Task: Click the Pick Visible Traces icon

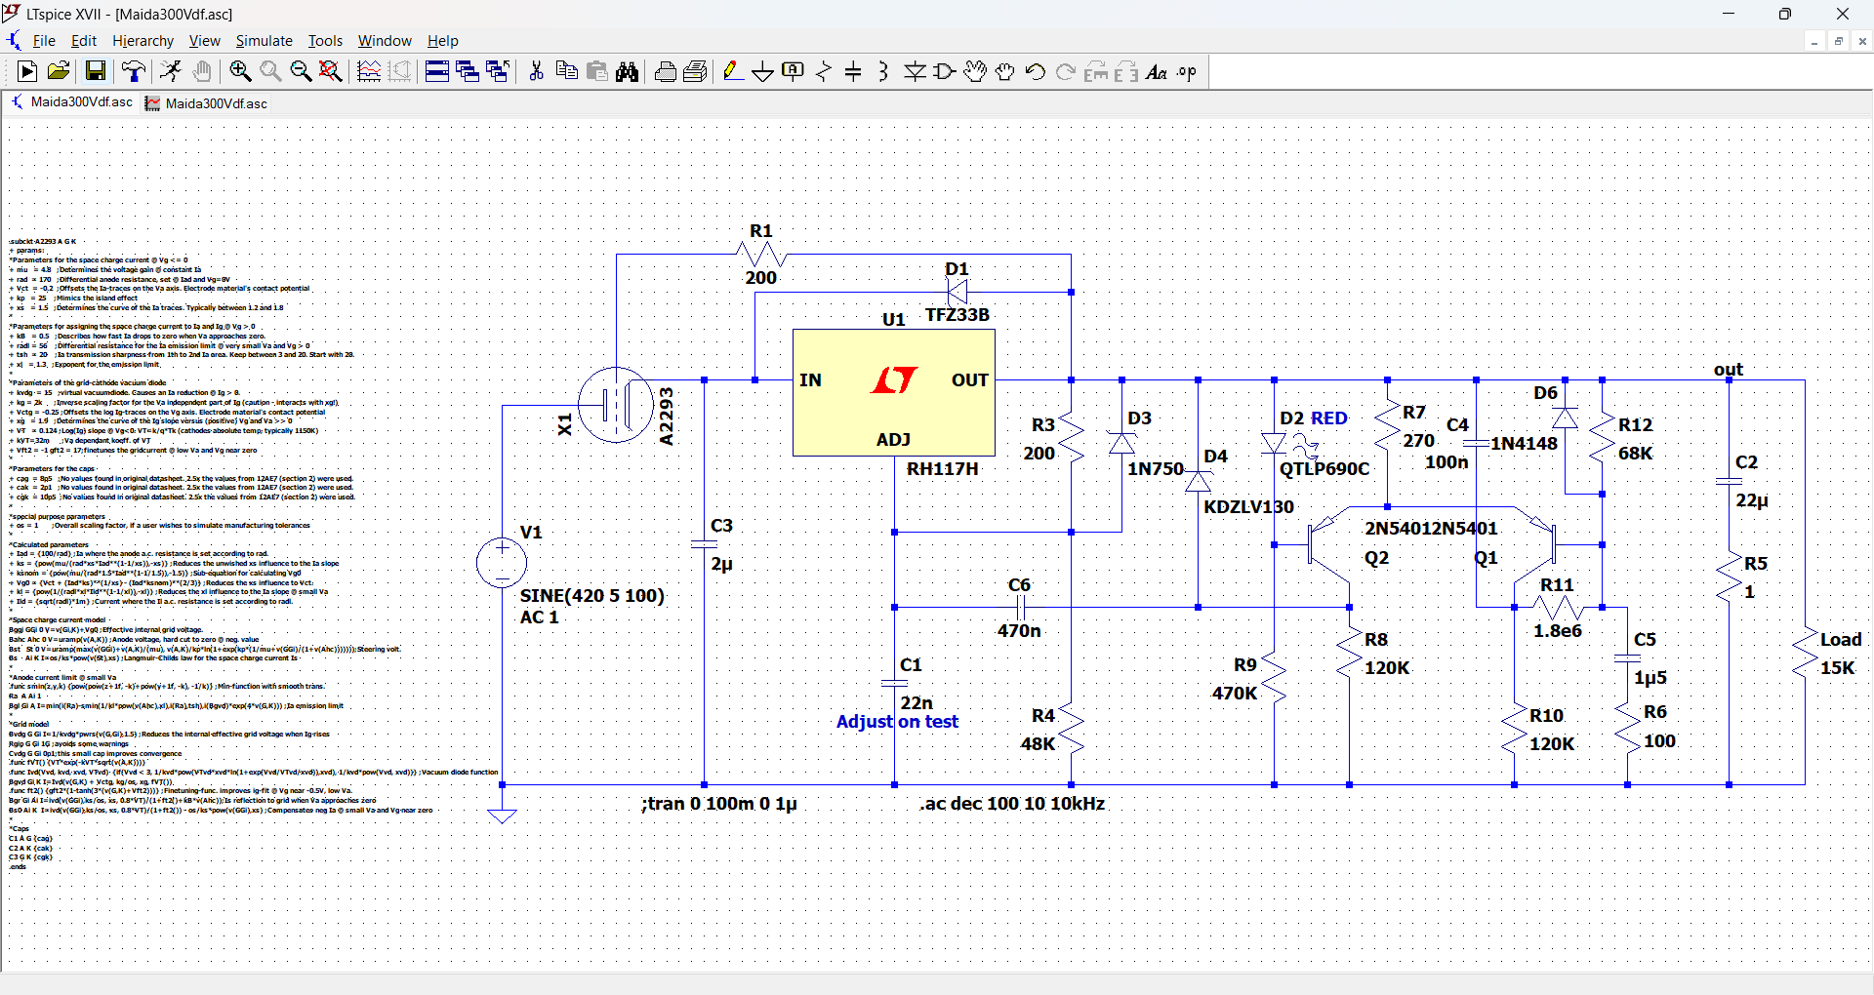Action: pyautogui.click(x=369, y=71)
